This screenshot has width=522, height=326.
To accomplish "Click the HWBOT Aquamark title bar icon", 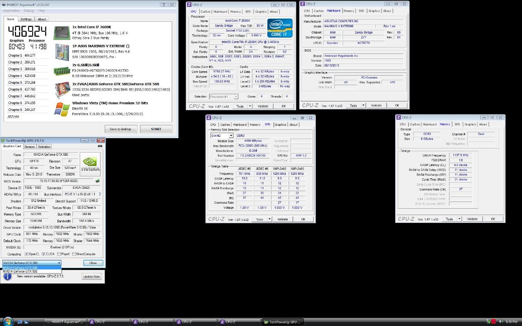I will coord(4,5).
